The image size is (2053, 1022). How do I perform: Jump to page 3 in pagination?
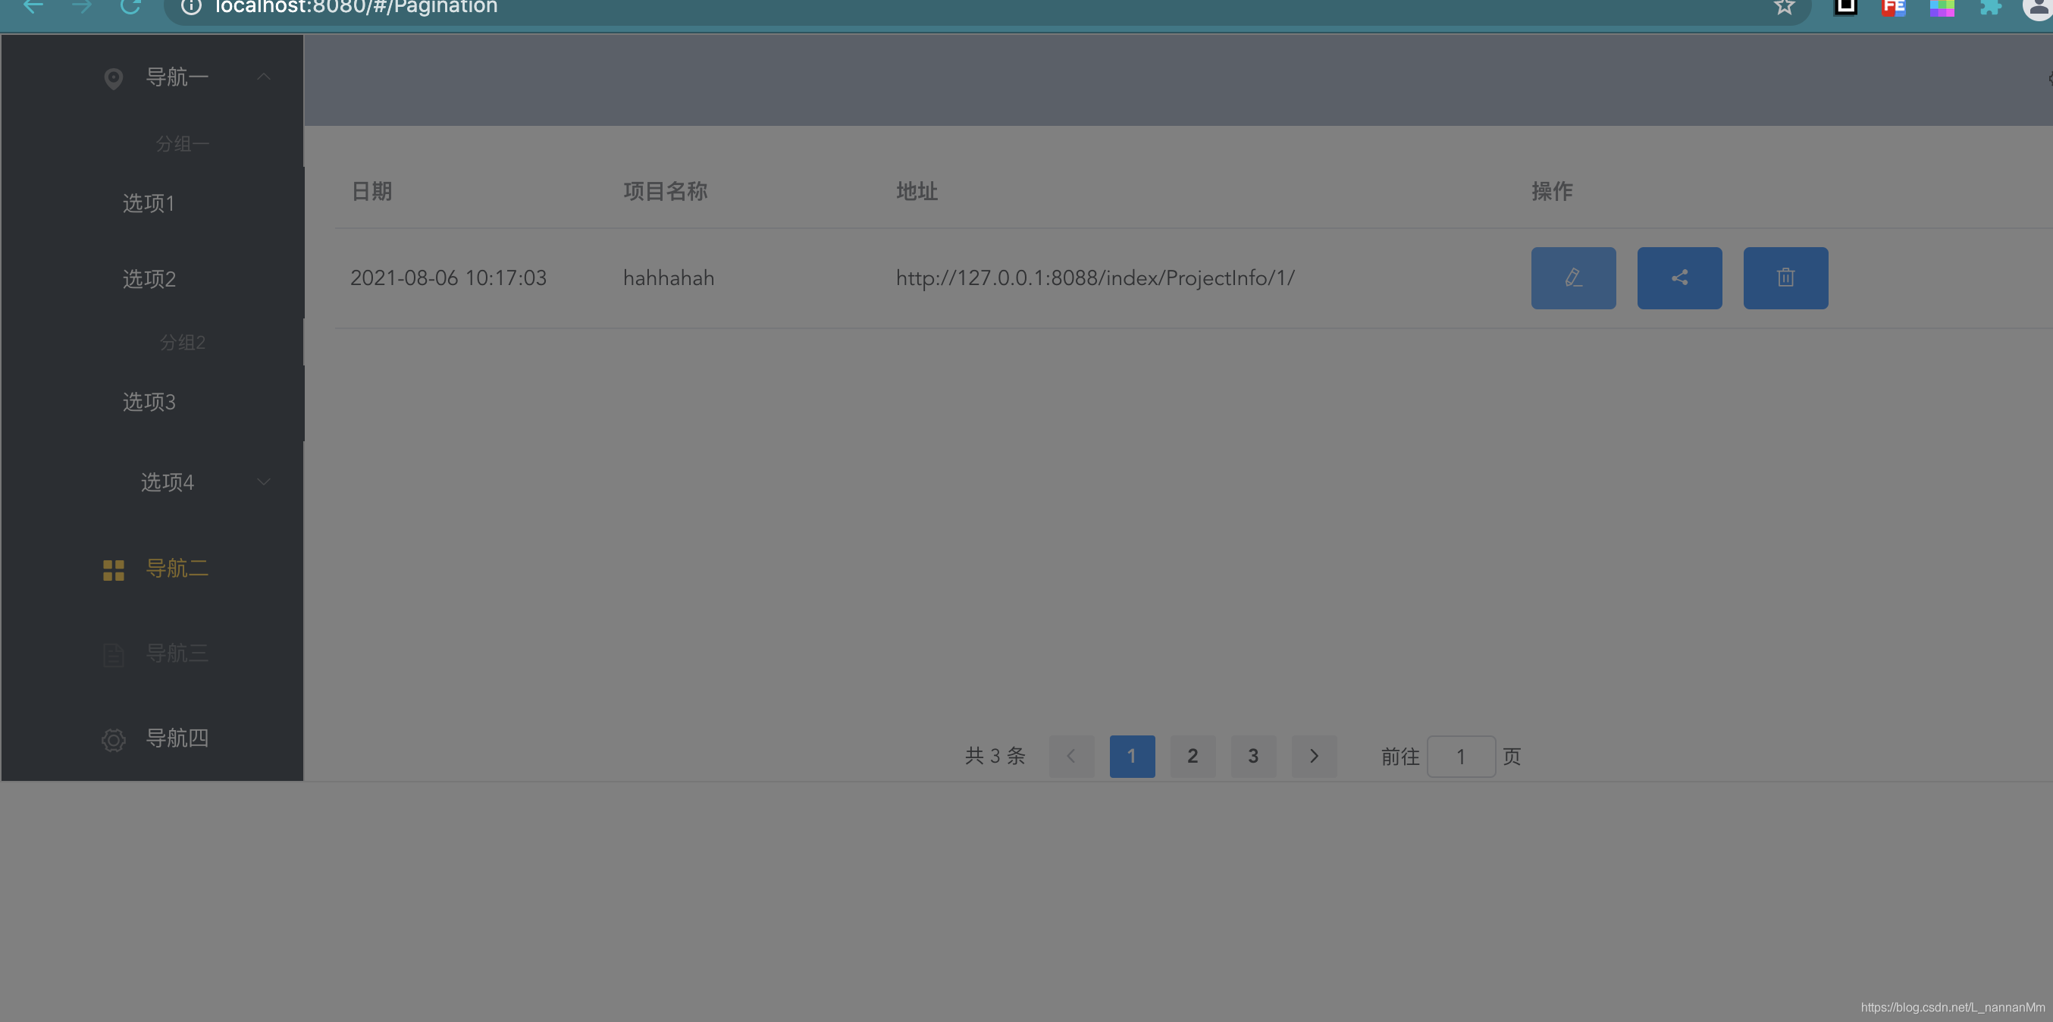1253,756
